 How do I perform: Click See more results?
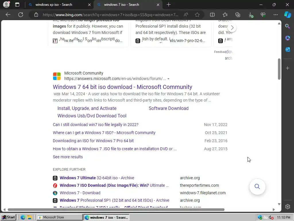[68, 157]
